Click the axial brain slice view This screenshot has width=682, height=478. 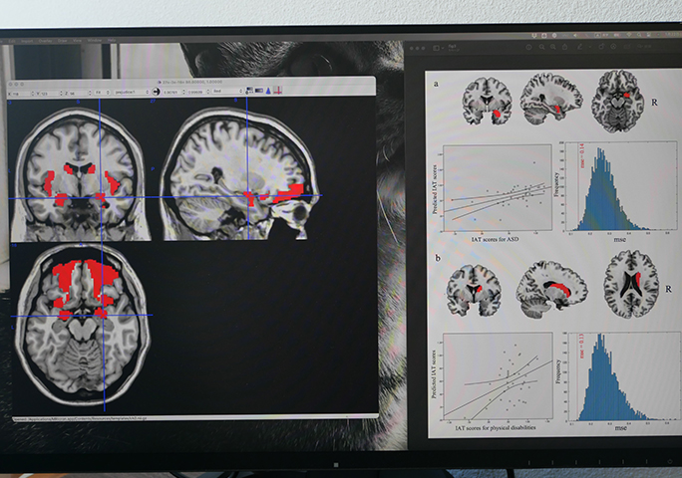point(83,325)
